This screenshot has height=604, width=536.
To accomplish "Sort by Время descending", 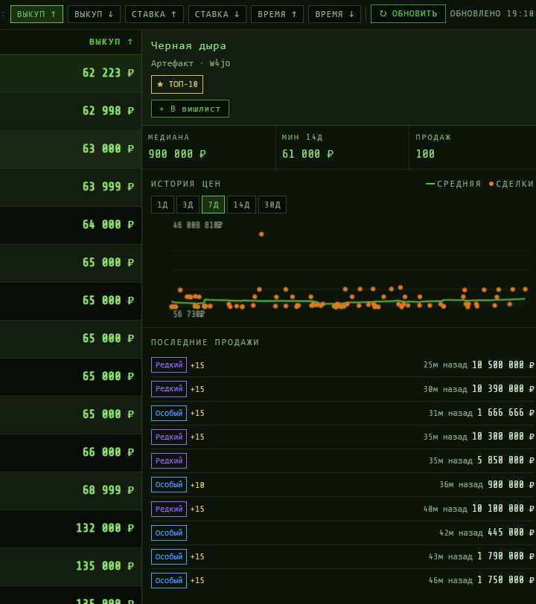I will pos(334,14).
